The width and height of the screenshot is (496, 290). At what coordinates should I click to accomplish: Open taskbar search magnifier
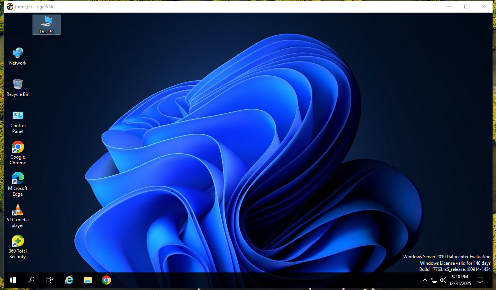click(x=31, y=280)
